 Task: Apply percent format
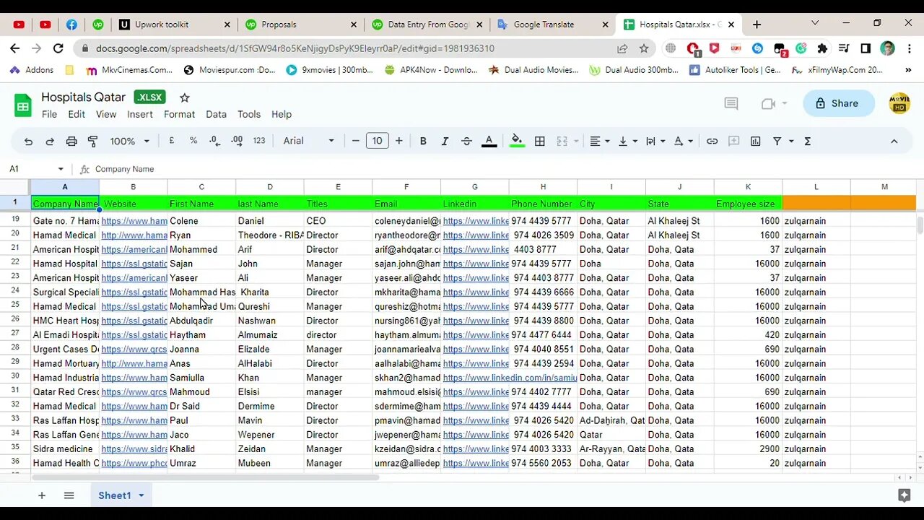click(x=193, y=141)
